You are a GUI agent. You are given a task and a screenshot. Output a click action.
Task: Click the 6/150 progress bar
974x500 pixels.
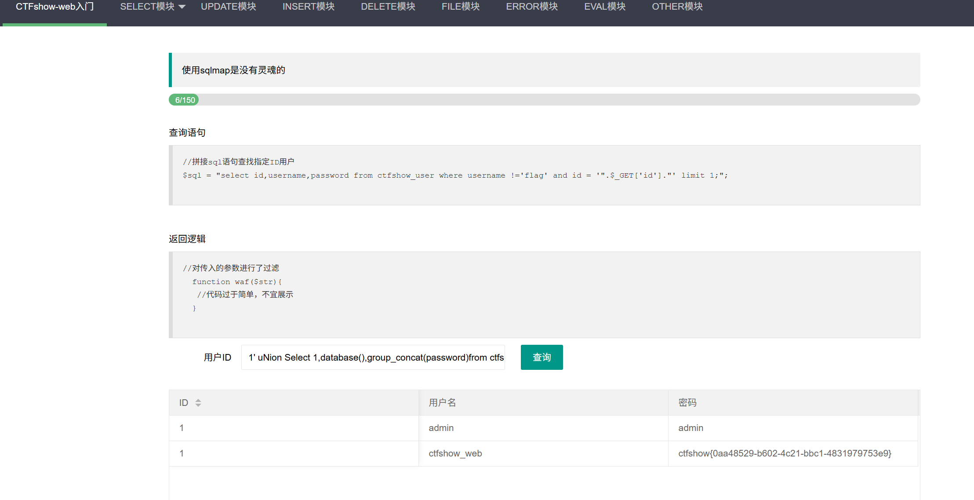point(184,100)
